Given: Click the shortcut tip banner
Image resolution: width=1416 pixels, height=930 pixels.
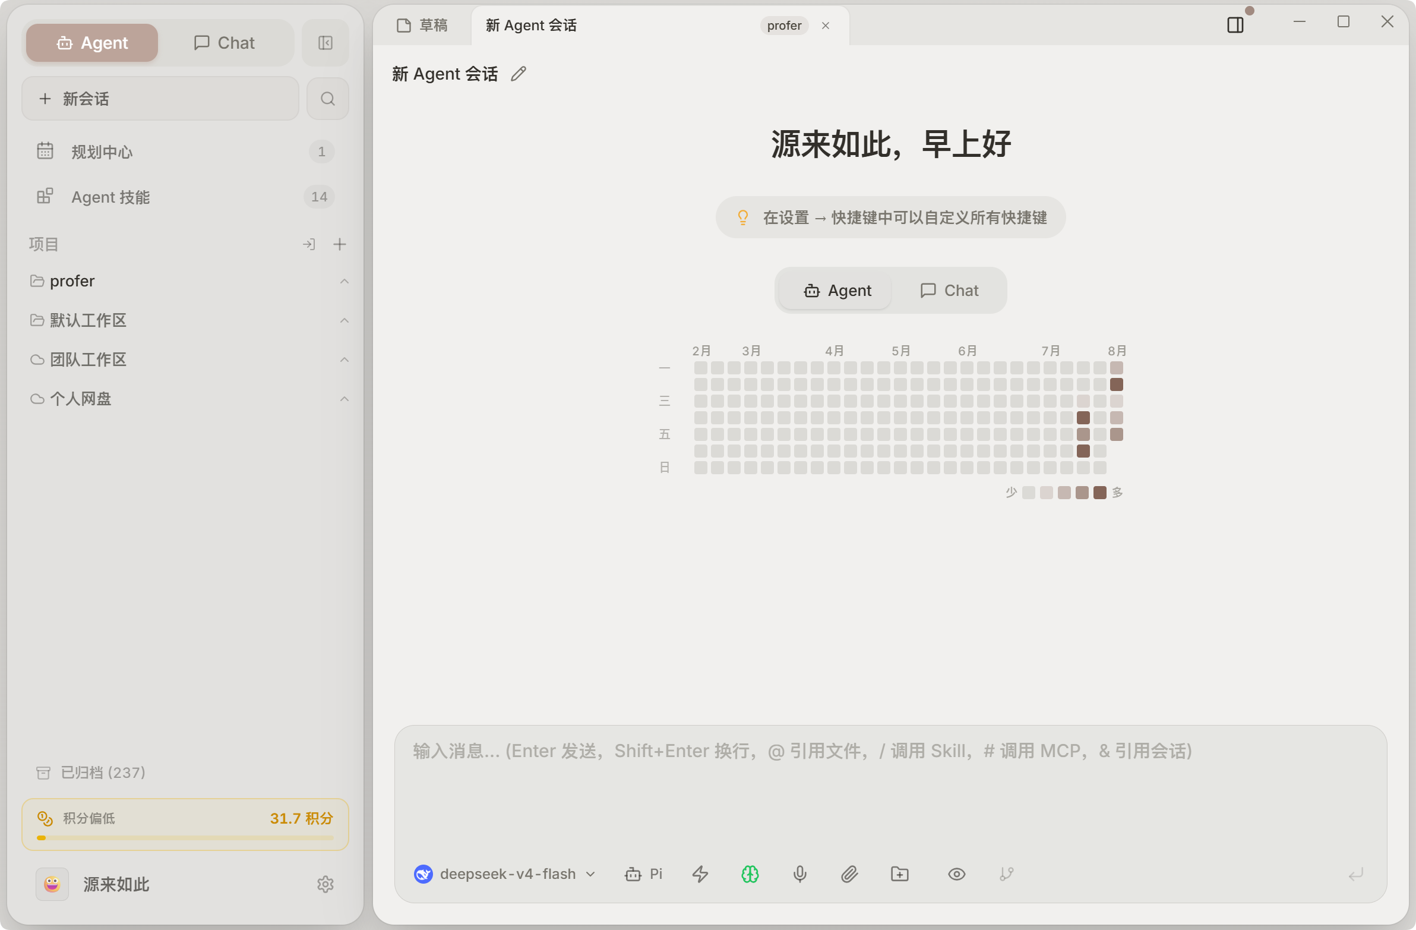Looking at the screenshot, I should (x=890, y=217).
